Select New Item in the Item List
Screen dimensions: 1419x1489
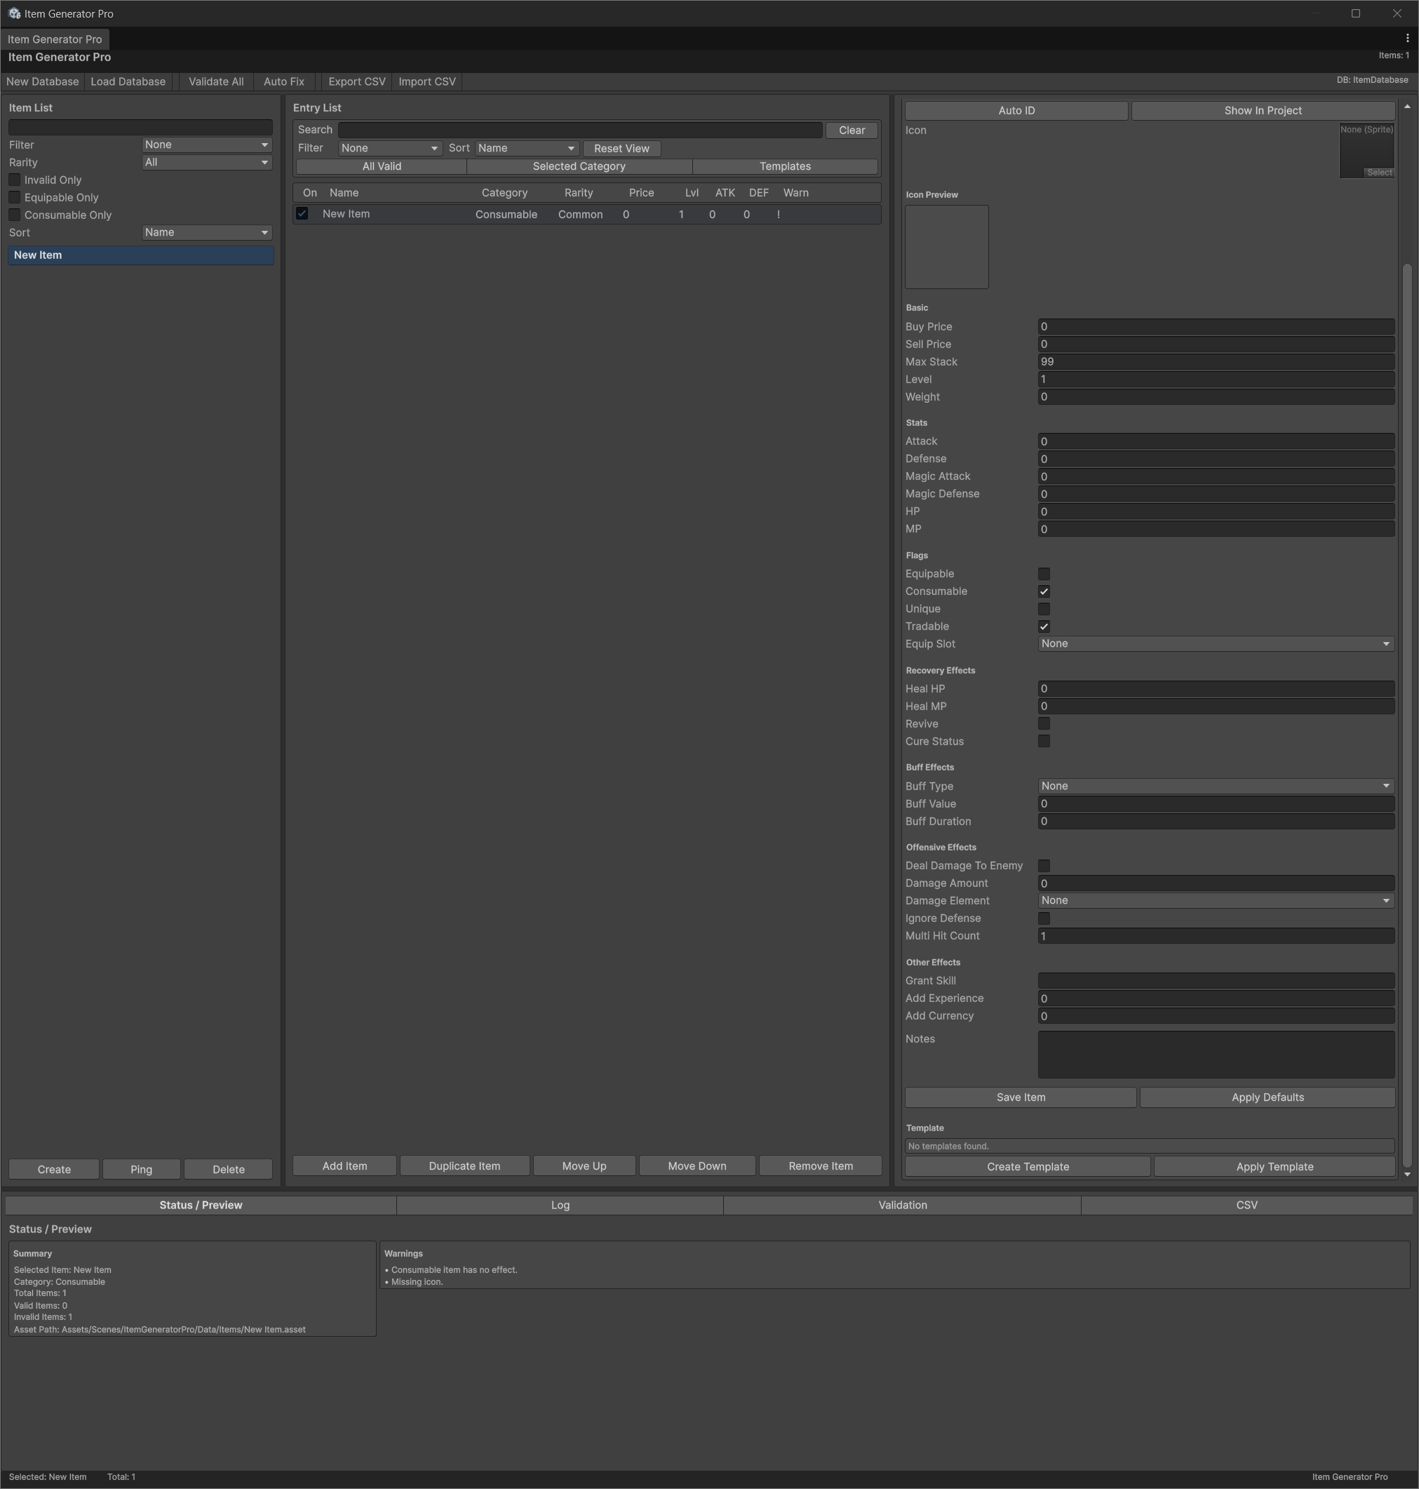tap(141, 255)
